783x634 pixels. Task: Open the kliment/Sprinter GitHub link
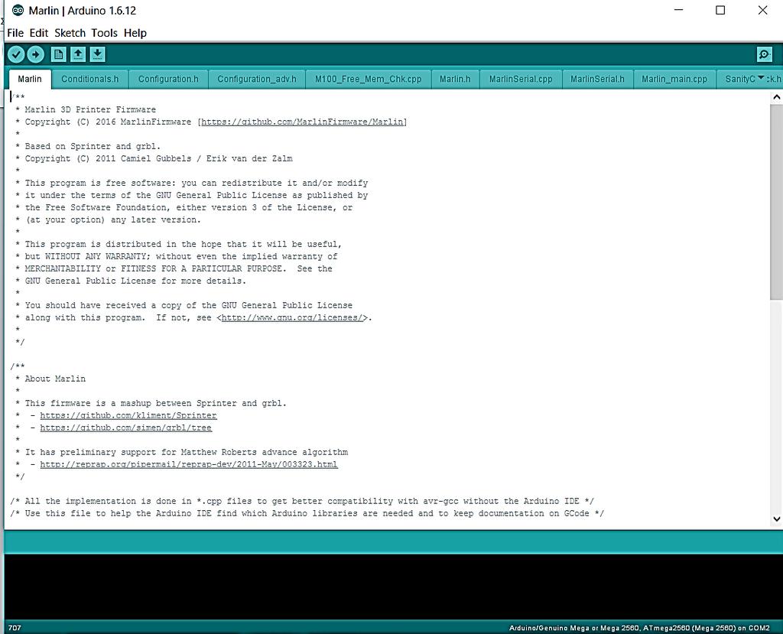[128, 416]
